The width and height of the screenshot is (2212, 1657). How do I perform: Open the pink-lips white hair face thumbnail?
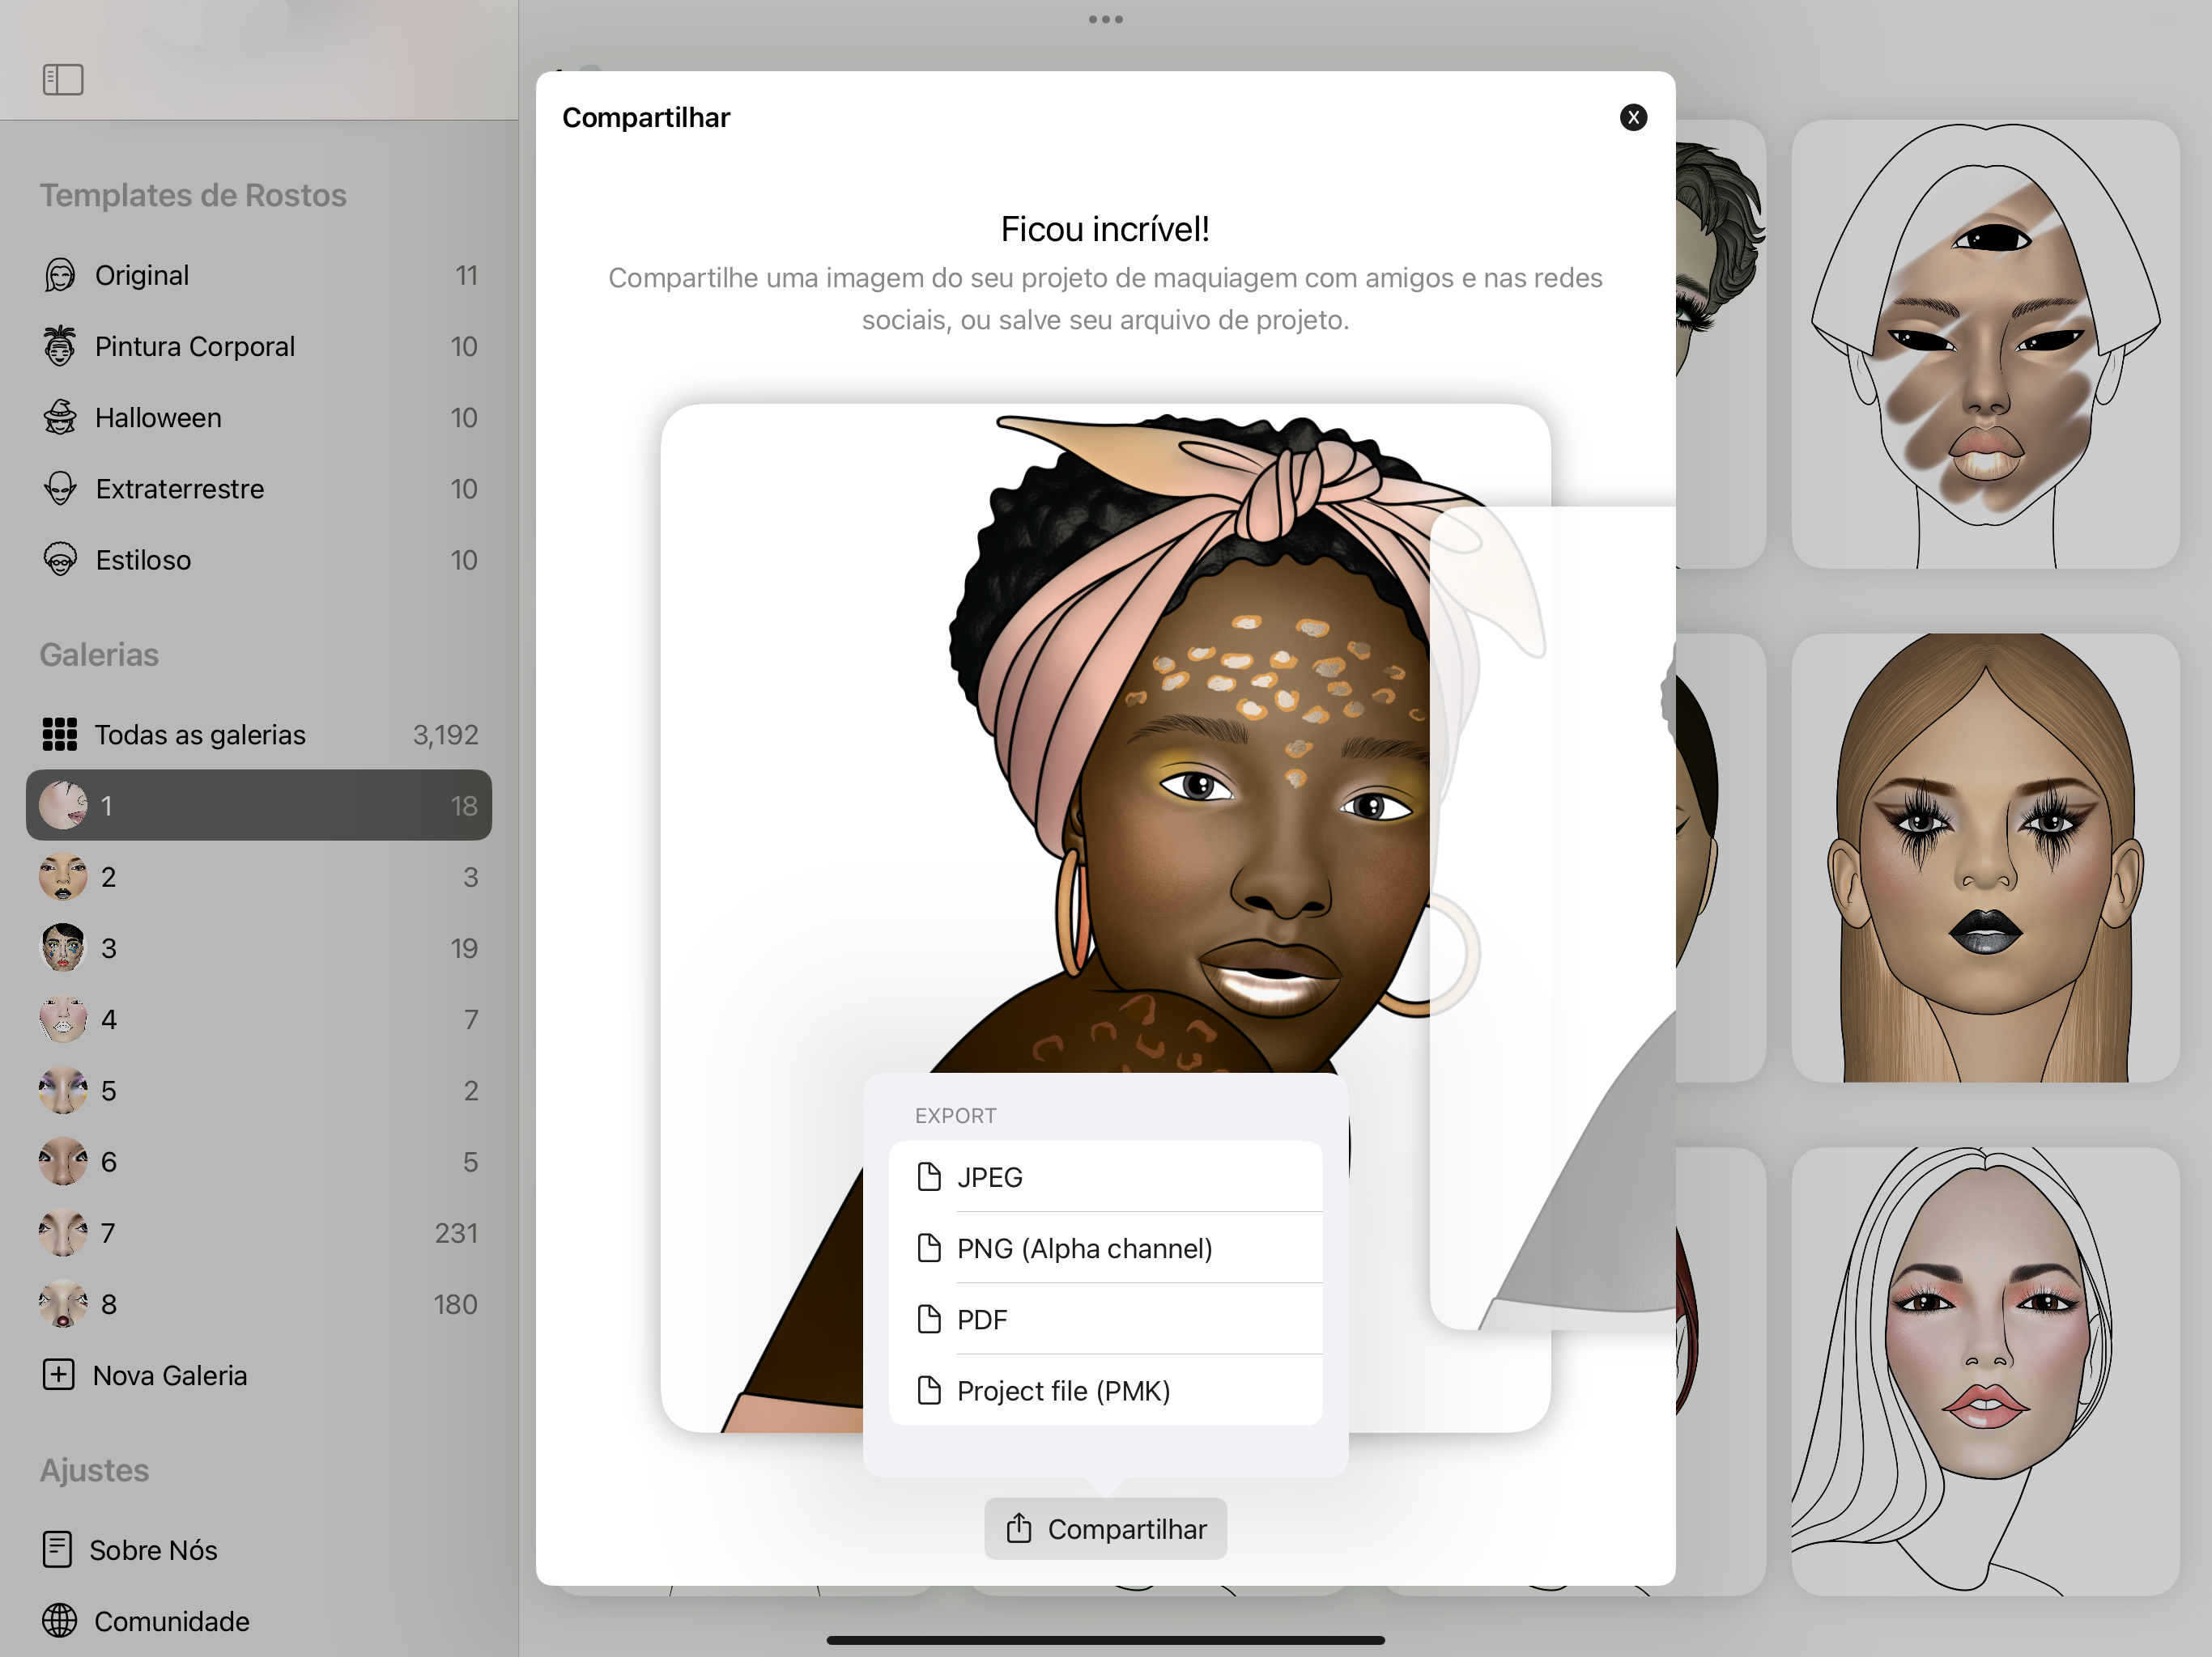1985,1371
